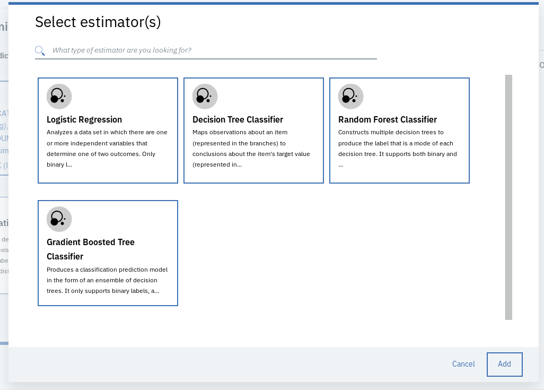The height and width of the screenshot is (390, 544).
Task: Select the Logistic Regression title
Action: 84,119
